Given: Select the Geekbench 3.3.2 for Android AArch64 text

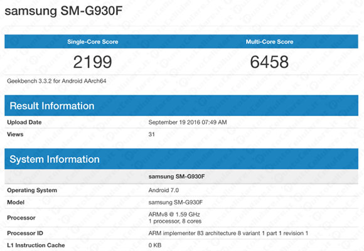Looking at the screenshot, I should tap(56, 81).
